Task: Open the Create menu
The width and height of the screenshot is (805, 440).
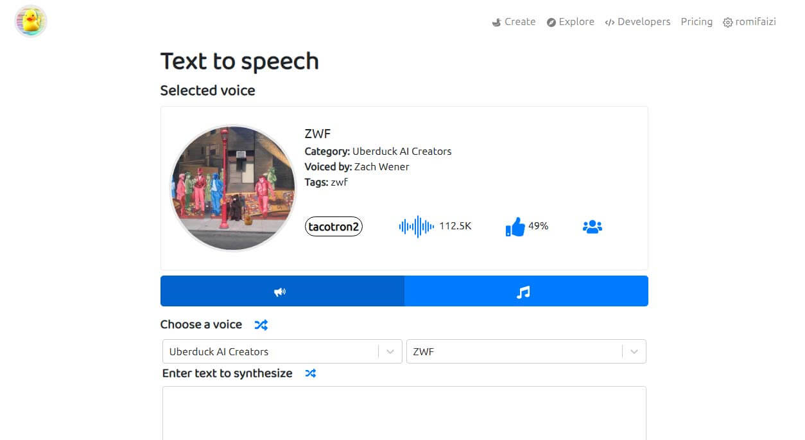Action: tap(514, 22)
